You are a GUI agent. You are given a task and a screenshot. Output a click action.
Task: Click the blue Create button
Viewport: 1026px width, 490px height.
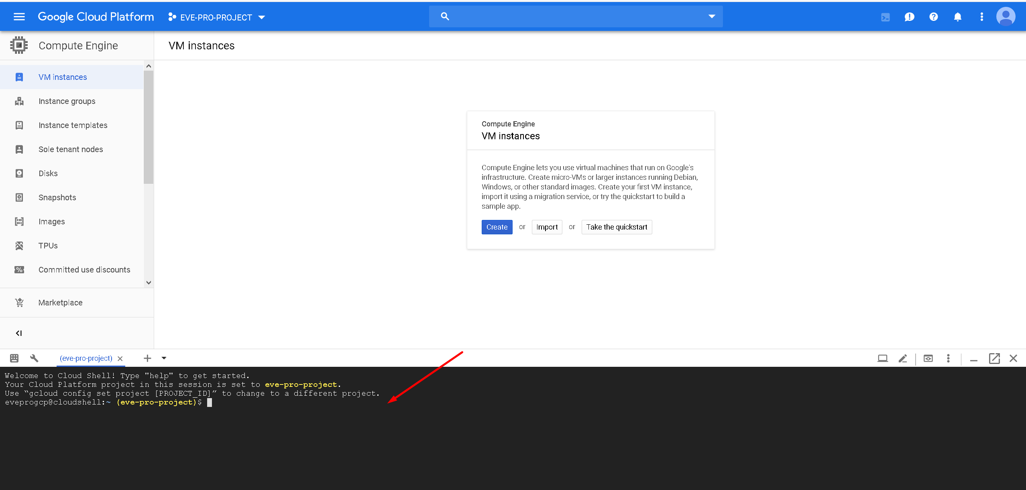pos(497,227)
